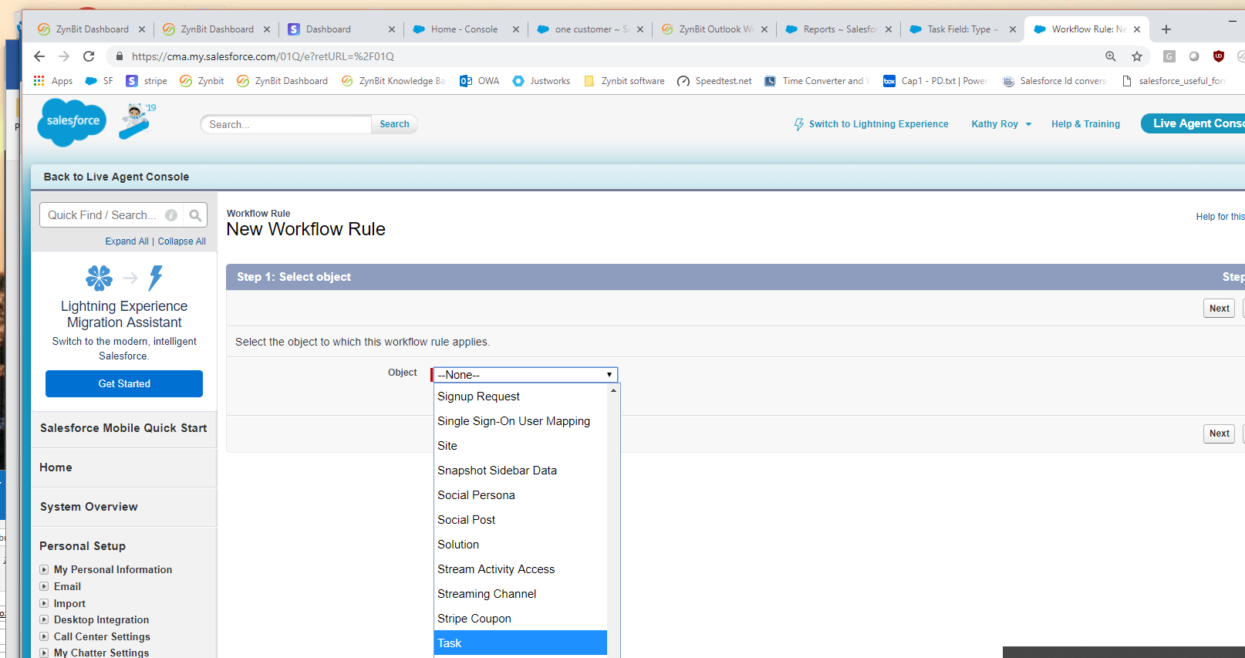This screenshot has height=658, width=1245.
Task: Click the Search button
Action: tap(394, 124)
